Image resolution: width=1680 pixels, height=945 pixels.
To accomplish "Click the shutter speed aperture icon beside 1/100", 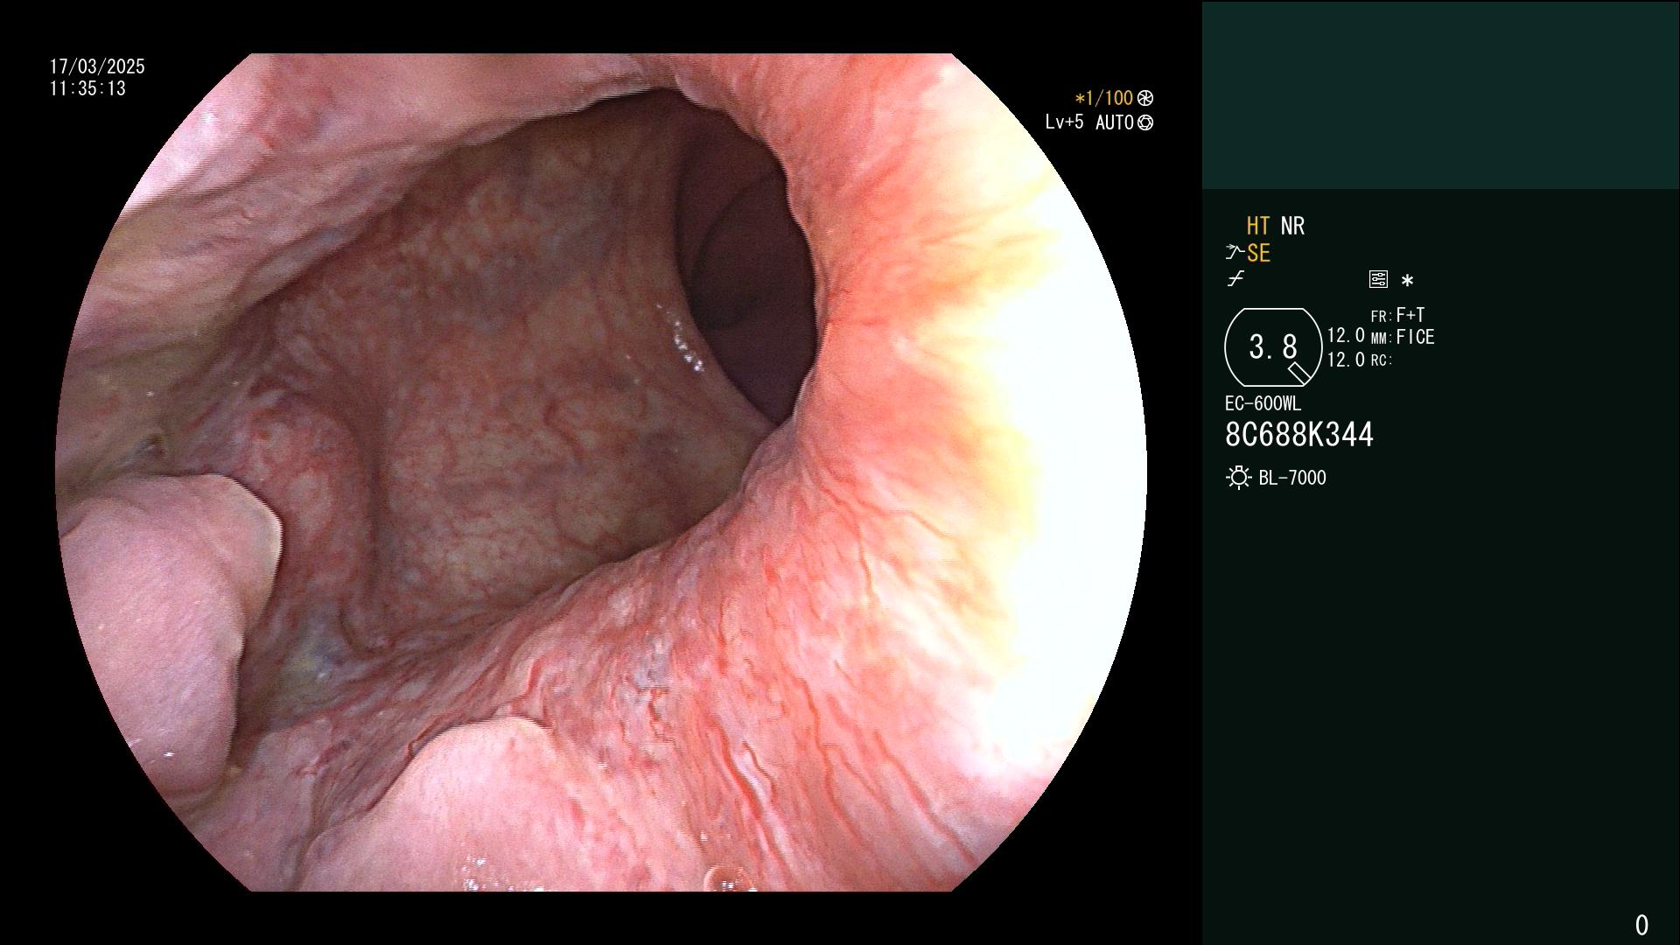I will coord(1145,98).
